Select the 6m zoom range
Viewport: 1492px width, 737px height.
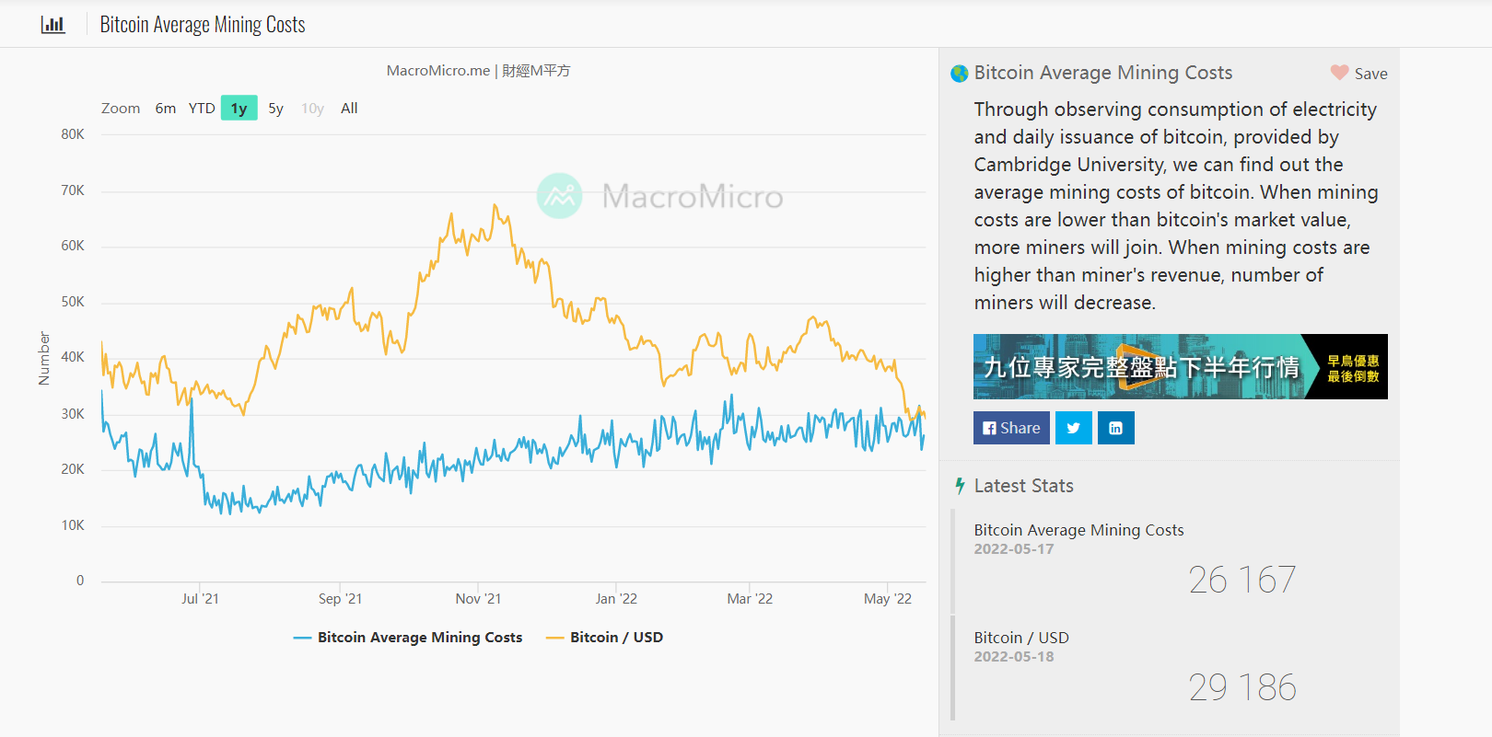165,109
